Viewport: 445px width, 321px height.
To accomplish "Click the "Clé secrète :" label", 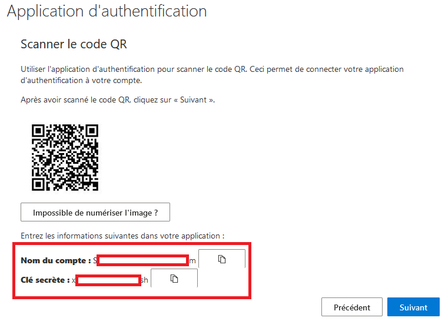I will (x=45, y=280).
